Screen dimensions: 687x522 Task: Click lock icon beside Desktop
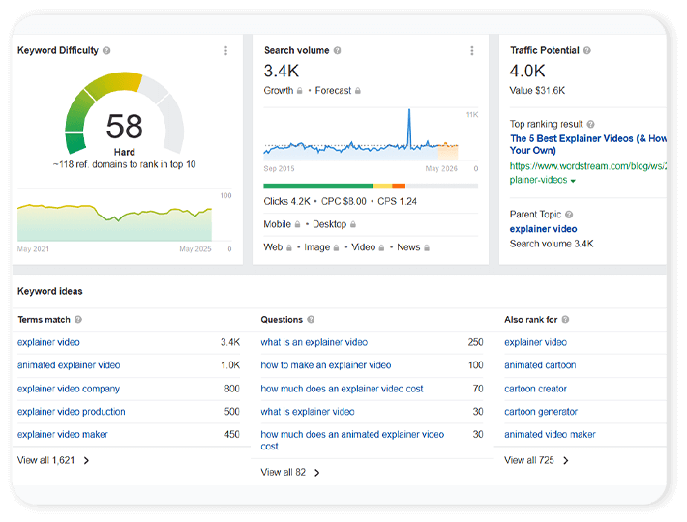point(353,224)
